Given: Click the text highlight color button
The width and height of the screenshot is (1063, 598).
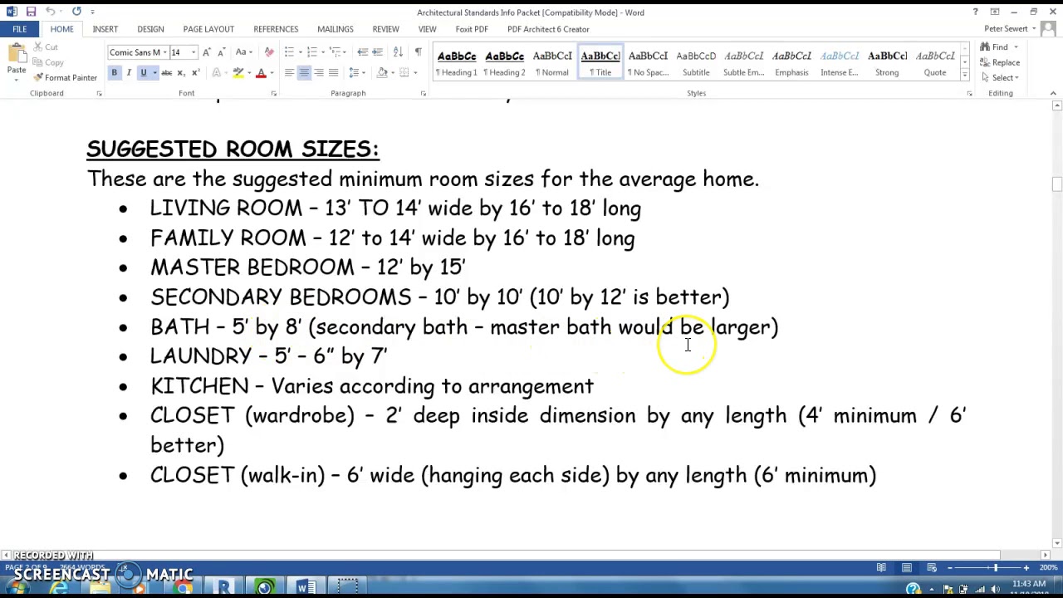Looking at the screenshot, I should click(x=238, y=73).
